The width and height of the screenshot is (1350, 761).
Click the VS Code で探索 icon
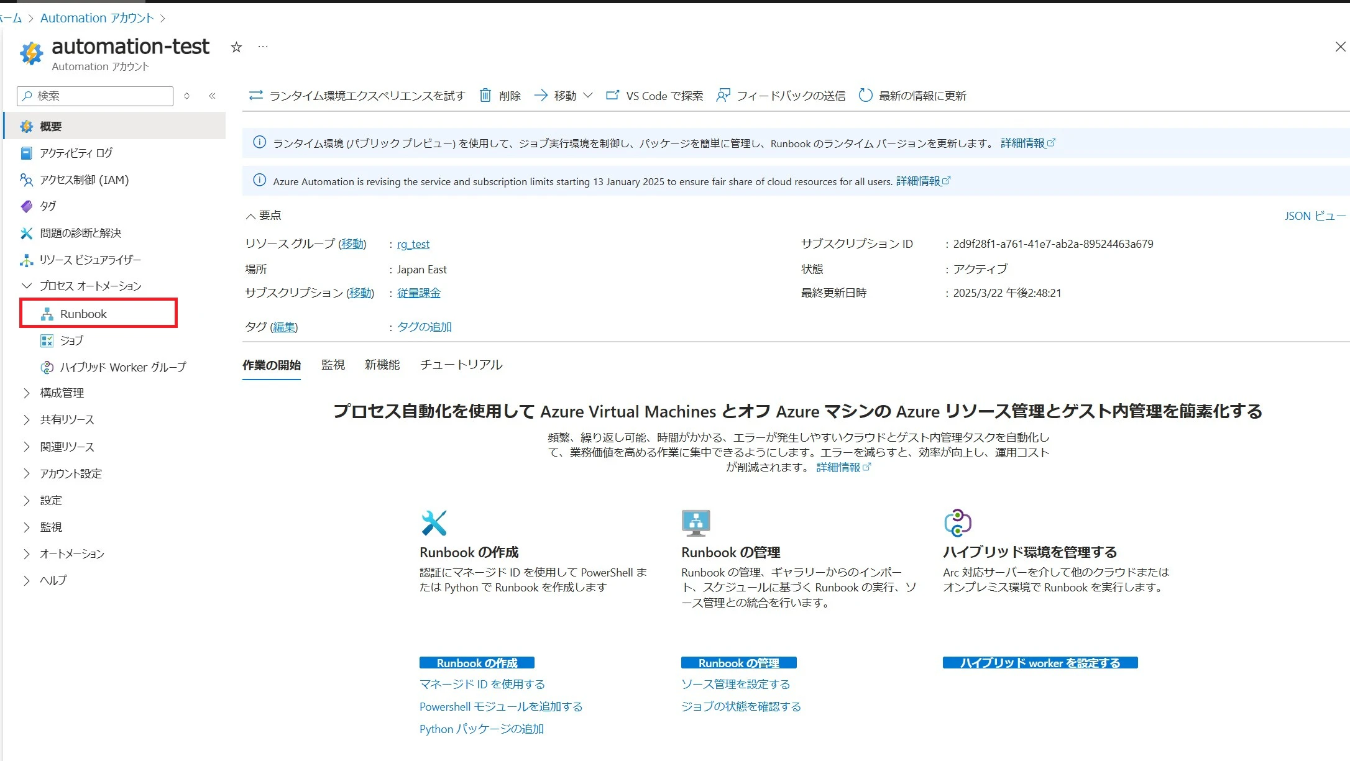pyautogui.click(x=613, y=95)
